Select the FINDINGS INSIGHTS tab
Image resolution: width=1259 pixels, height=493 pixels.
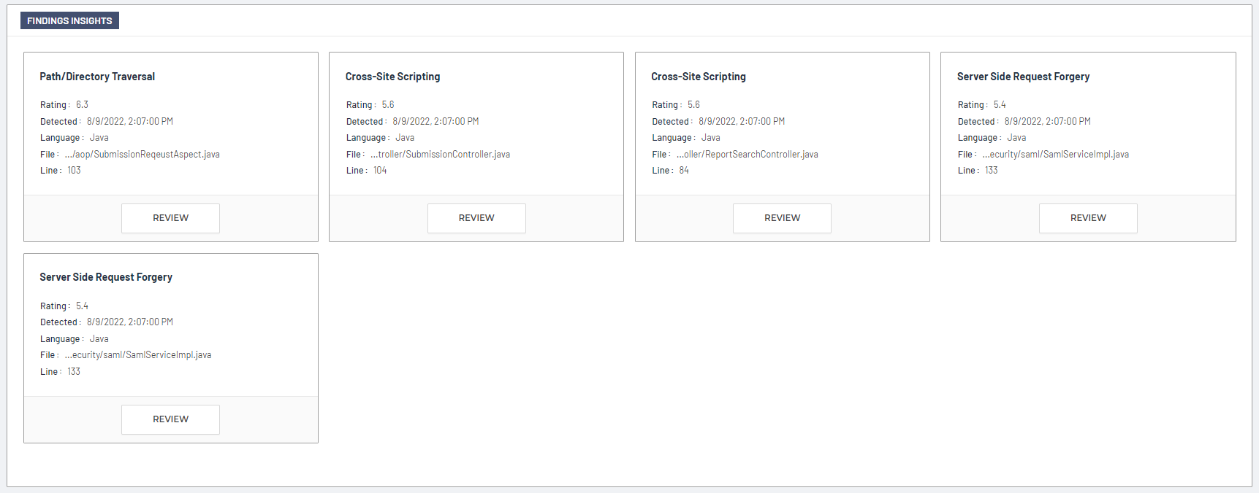pos(69,21)
